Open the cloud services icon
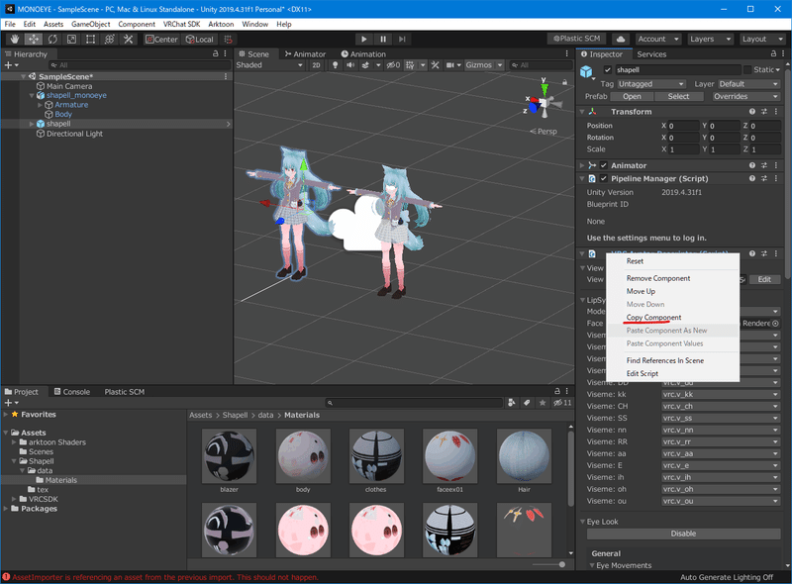792x584 pixels. pos(621,39)
